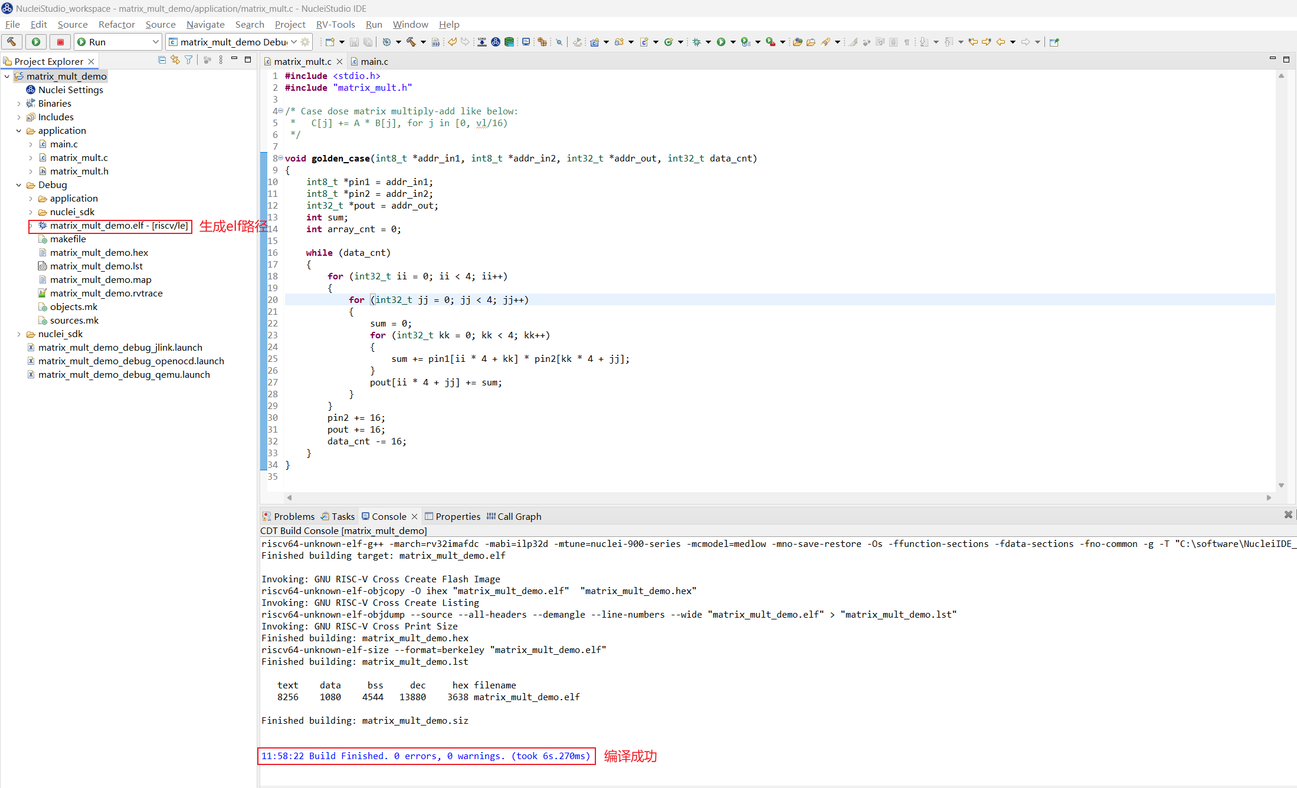Close the matrix_mult.c editor tab
Image resolution: width=1297 pixels, height=788 pixels.
tap(340, 61)
